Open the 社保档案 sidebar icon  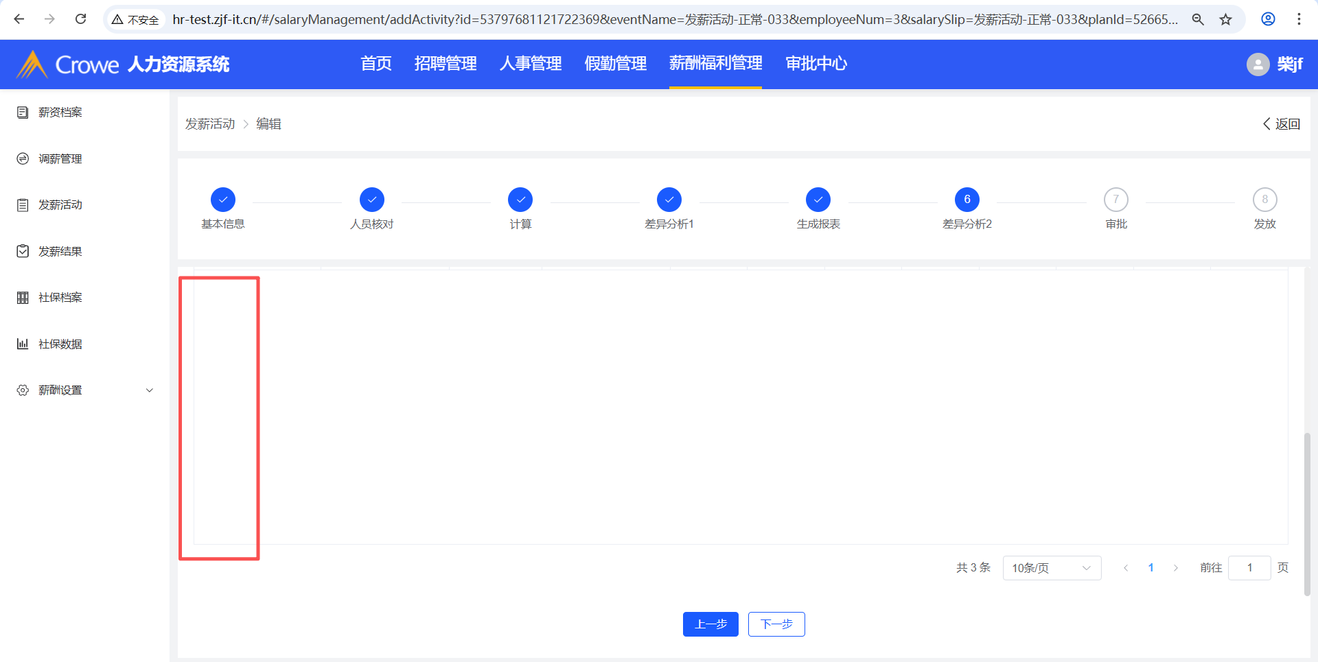[x=23, y=298]
